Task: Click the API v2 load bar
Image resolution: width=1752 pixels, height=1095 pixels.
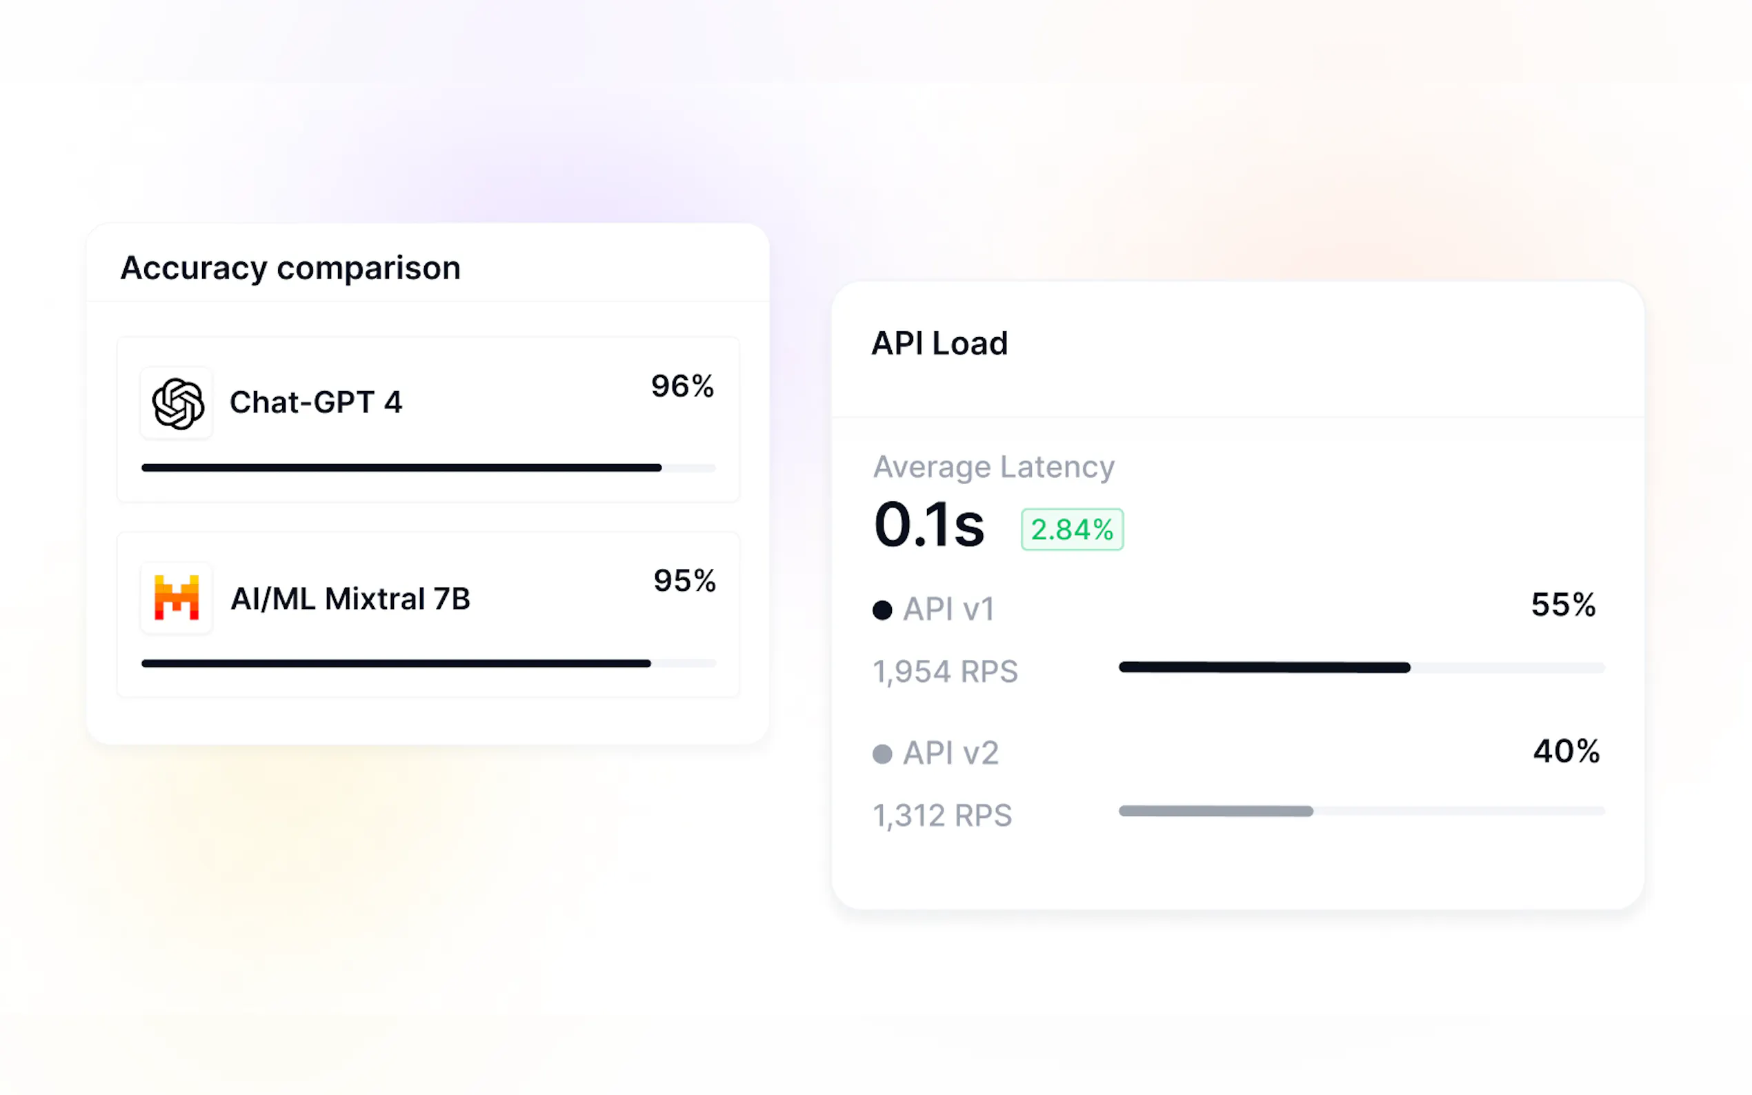Action: coord(1361,811)
